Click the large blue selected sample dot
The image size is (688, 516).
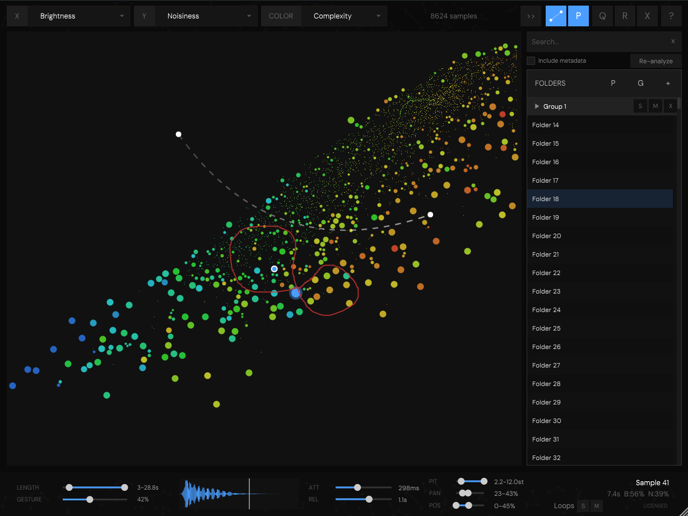point(296,292)
